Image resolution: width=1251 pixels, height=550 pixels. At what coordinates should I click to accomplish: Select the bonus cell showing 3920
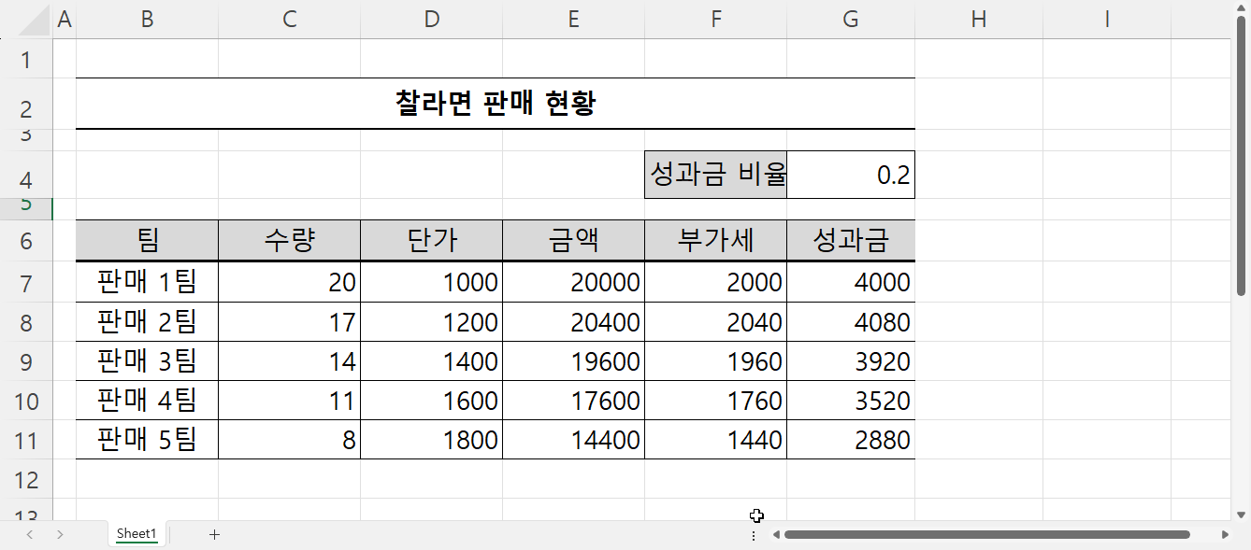click(851, 361)
